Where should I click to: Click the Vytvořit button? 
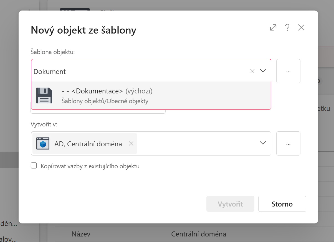point(230,204)
